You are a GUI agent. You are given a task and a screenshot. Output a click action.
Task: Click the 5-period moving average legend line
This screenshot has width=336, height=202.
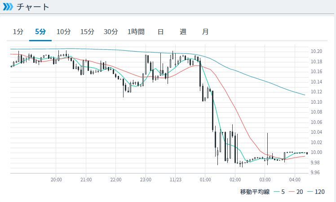[x=276, y=192]
